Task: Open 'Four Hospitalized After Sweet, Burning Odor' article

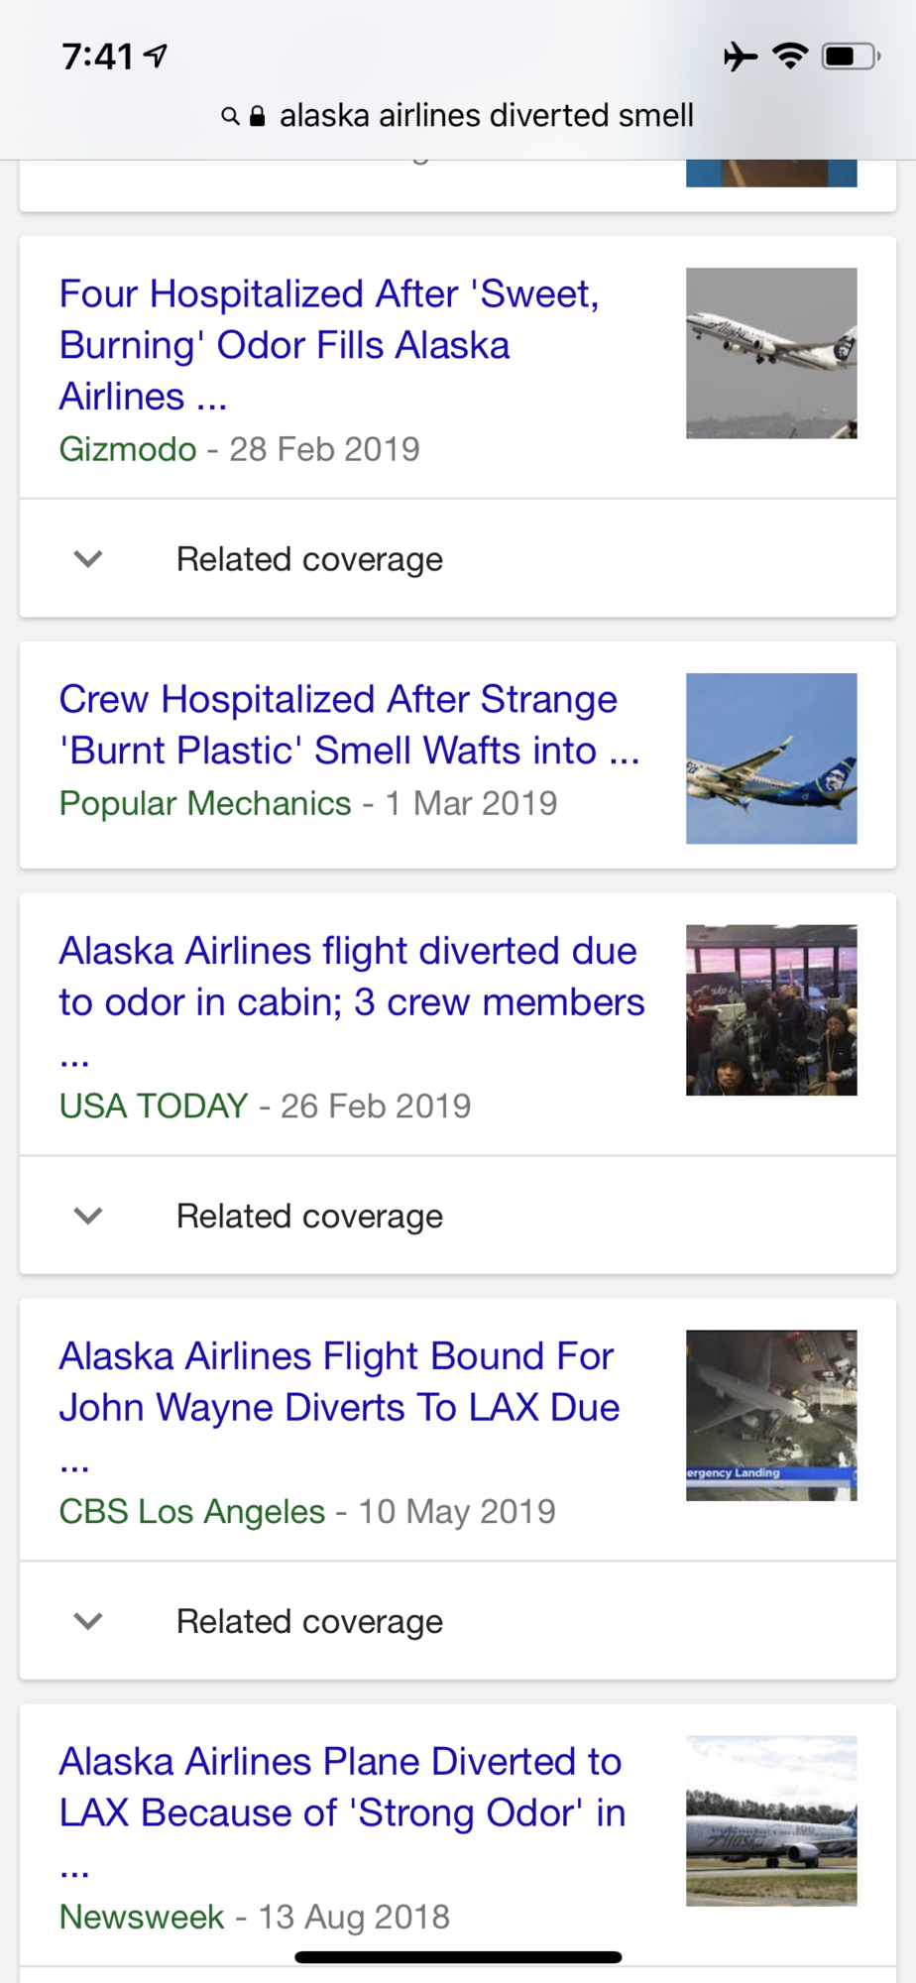Action: (x=329, y=345)
